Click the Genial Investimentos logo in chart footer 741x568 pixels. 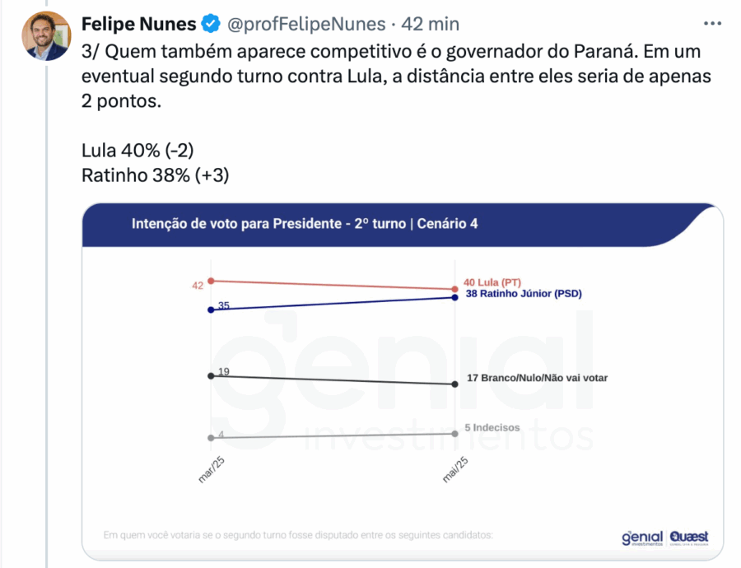tap(642, 537)
